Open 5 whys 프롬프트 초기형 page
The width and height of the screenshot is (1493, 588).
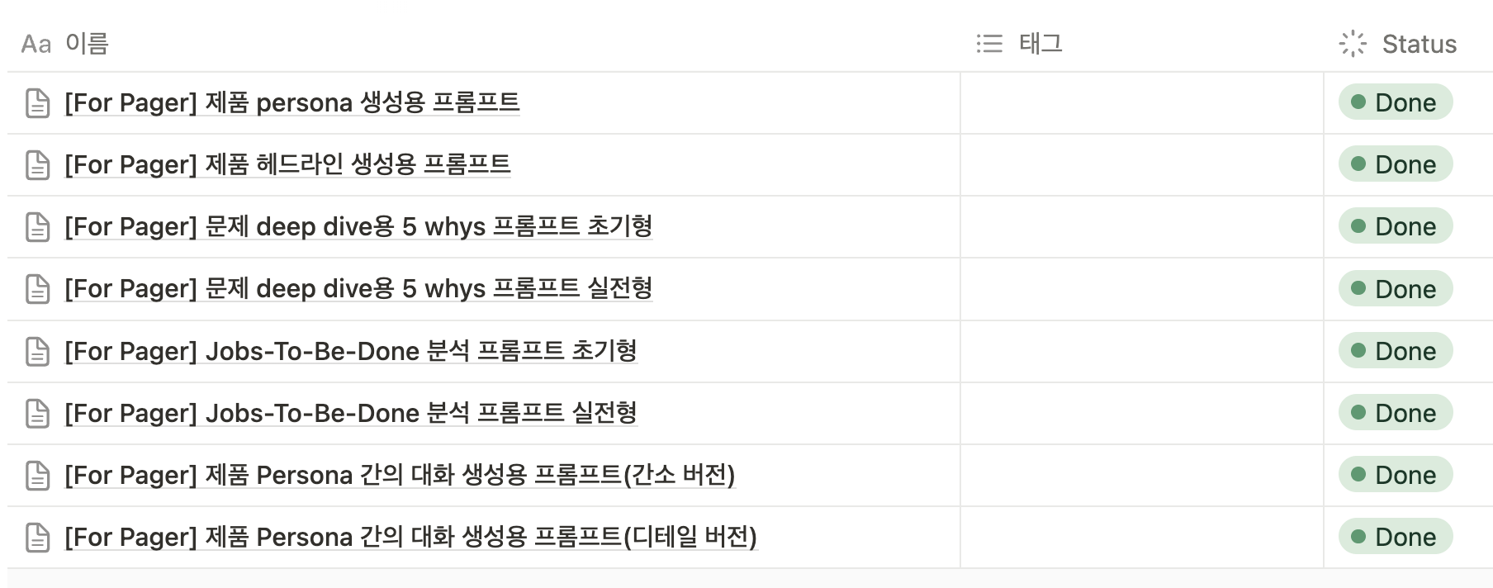[358, 226]
